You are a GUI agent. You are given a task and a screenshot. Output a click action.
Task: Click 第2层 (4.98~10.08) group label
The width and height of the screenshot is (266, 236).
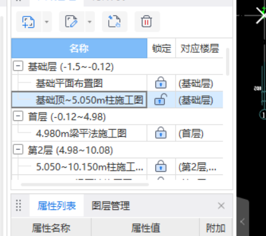pos(71,150)
